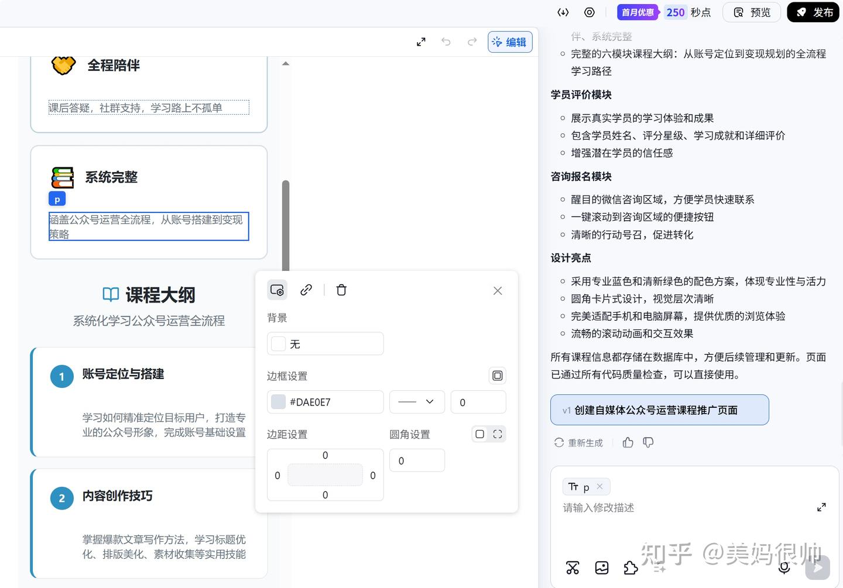Viewport: 843px width, 588px height.
Task: Delete the element using the trash icon
Action: pos(341,290)
